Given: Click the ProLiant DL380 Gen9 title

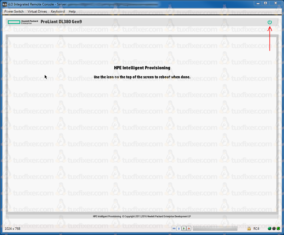Looking at the screenshot, I should pyautogui.click(x=61, y=22).
